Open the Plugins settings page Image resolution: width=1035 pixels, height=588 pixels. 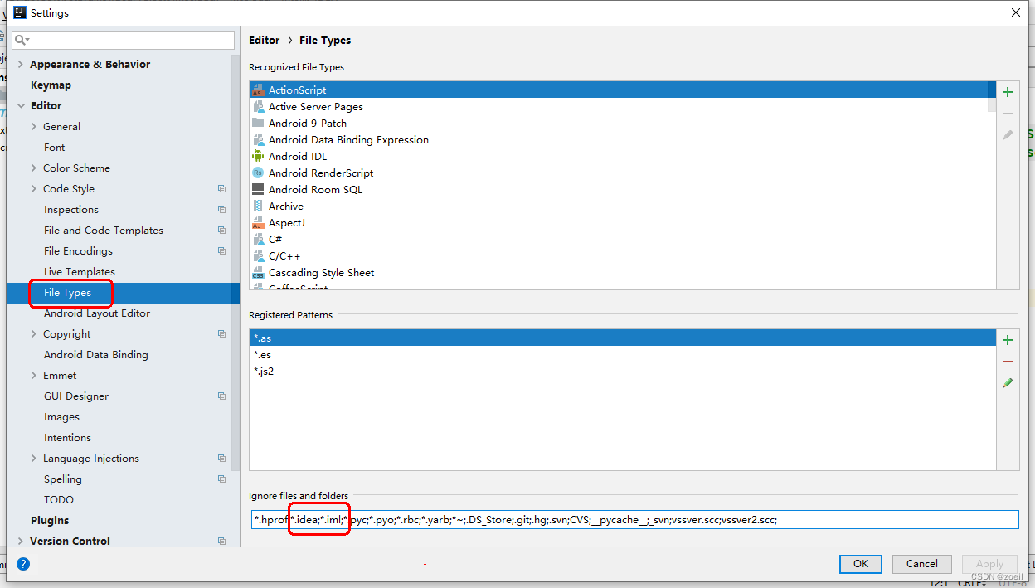tap(50, 520)
